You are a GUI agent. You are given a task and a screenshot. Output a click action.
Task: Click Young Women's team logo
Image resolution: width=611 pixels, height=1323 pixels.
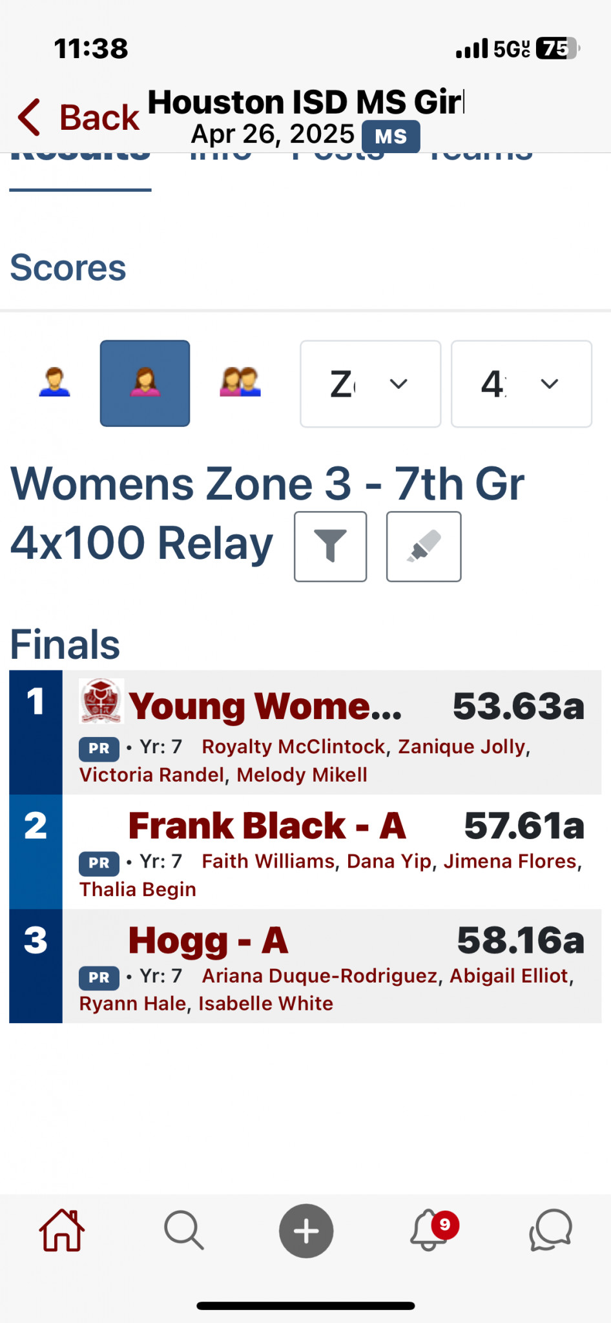tap(101, 701)
